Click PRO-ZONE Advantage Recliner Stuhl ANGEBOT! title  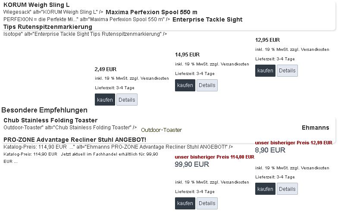(75, 140)
